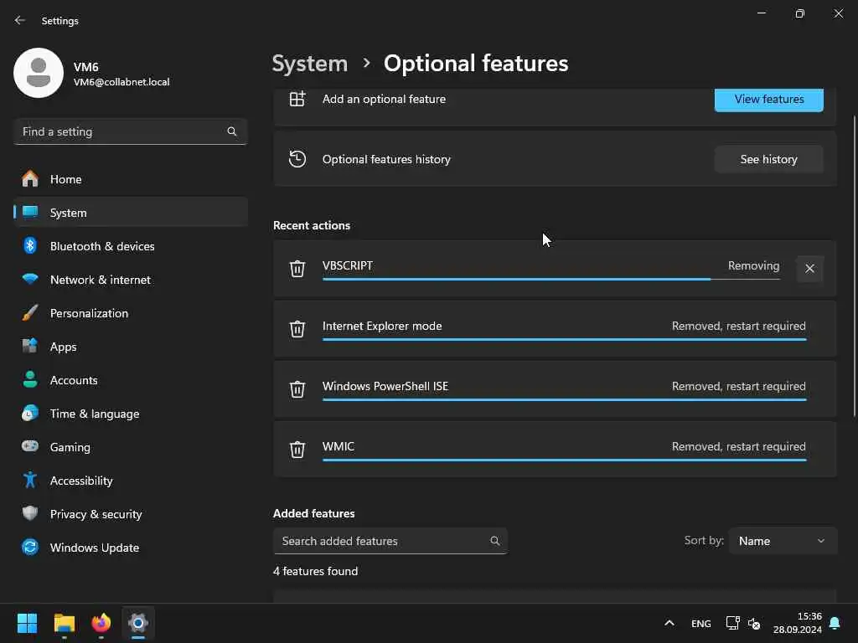Click the trash icon beside WMIC

click(x=297, y=450)
